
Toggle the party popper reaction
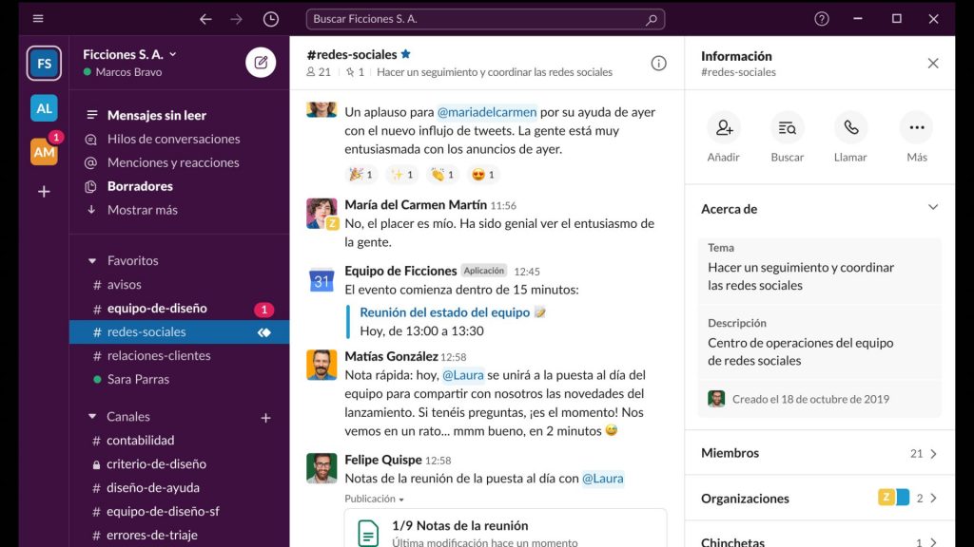pos(361,174)
